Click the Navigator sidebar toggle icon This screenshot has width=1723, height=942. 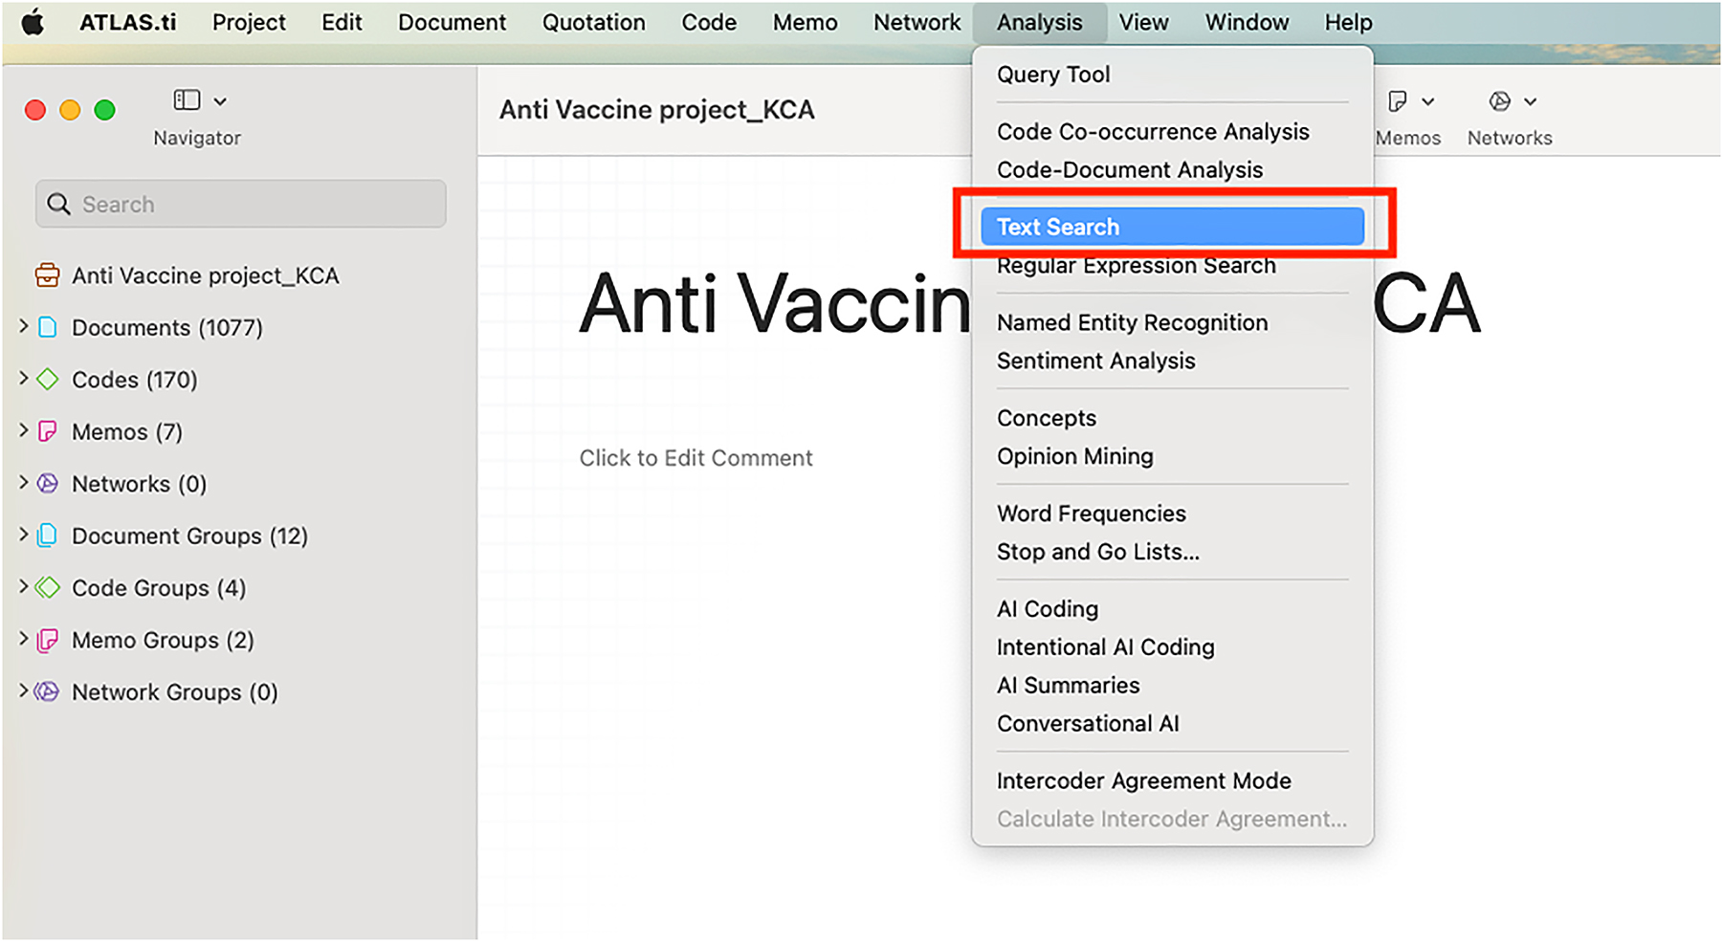point(187,100)
